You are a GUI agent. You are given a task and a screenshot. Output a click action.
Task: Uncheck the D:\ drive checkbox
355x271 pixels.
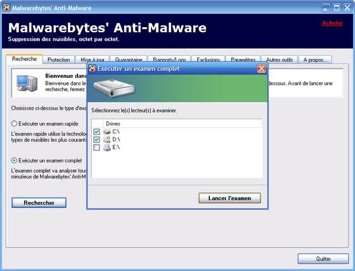click(96, 139)
